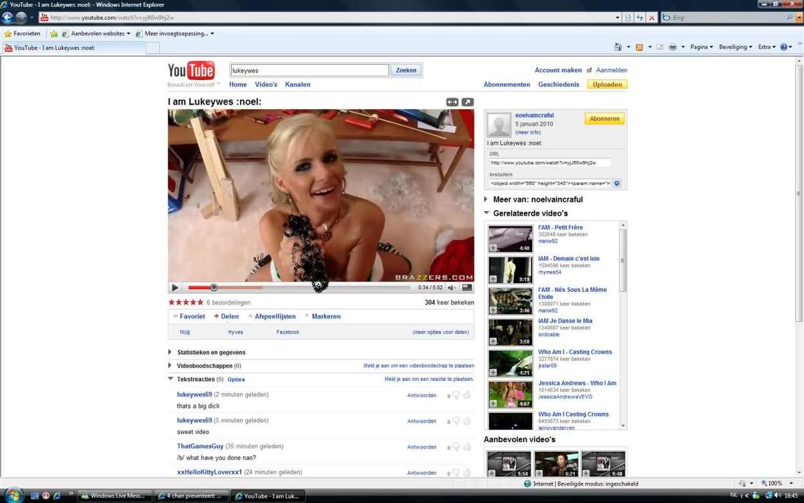804x503 pixels.
Task: Open the video in a pop-out window
Action: tap(468, 102)
